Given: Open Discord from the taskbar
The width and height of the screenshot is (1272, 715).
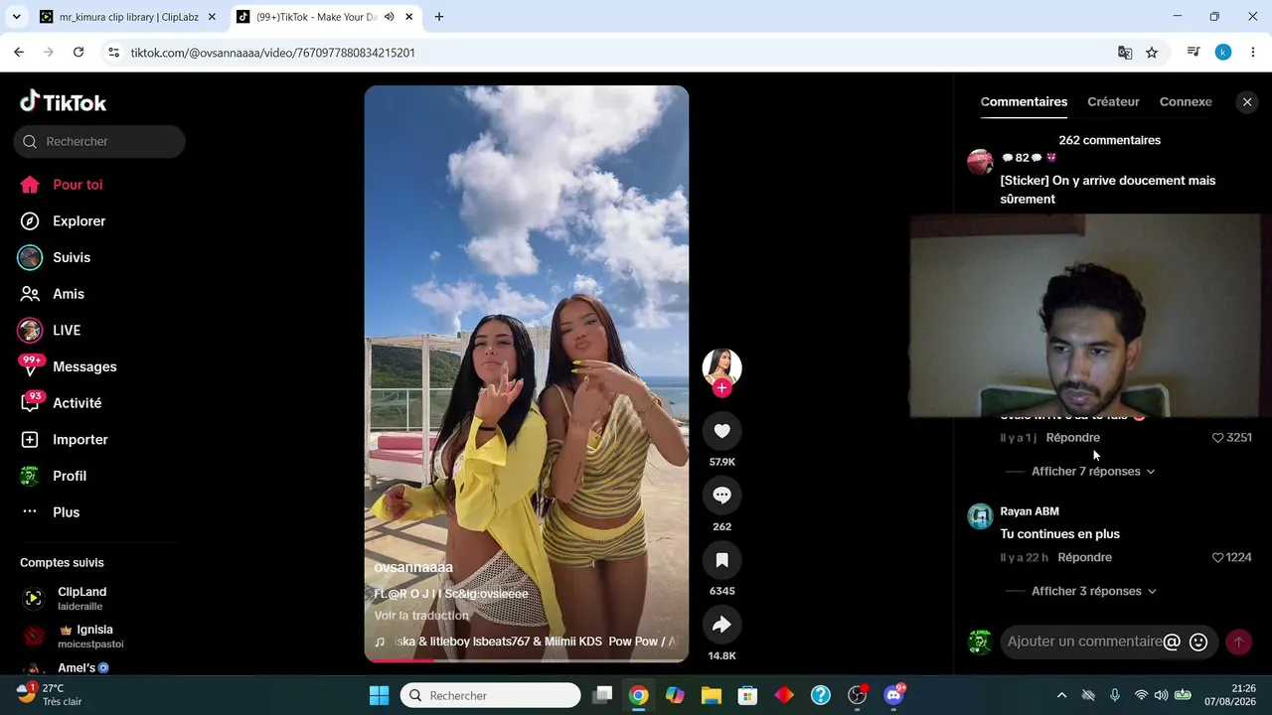Looking at the screenshot, I should (893, 695).
